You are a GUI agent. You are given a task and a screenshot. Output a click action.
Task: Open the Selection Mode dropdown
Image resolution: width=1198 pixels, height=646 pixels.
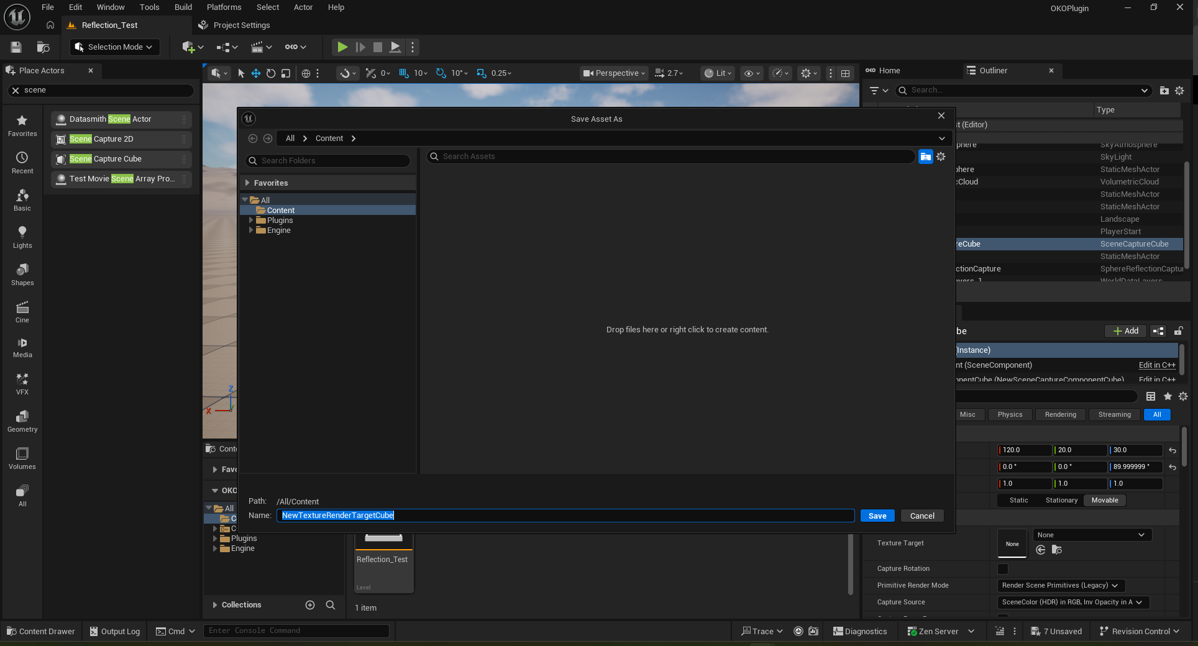point(115,47)
